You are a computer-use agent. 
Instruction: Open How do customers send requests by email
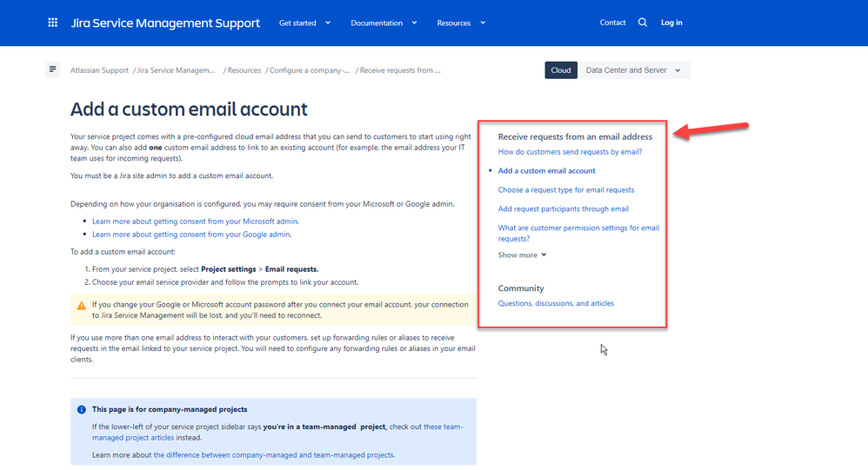pyautogui.click(x=571, y=151)
